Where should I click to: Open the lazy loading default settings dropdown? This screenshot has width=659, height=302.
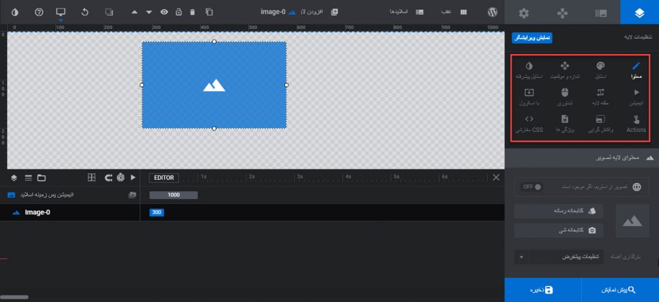pos(559,257)
